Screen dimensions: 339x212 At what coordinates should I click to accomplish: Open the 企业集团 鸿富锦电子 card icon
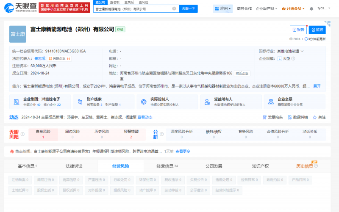pos(17,102)
